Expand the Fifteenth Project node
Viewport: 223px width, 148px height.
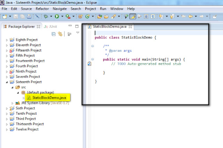(x=7, y=51)
